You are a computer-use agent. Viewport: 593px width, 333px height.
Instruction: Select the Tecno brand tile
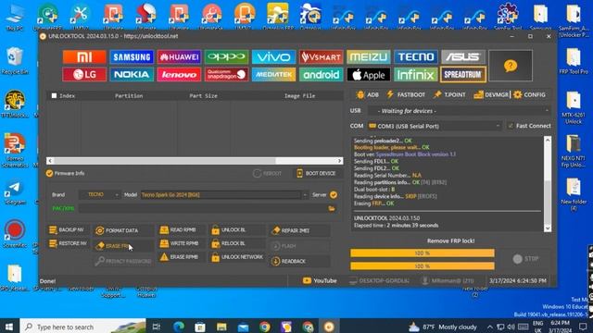(416, 57)
